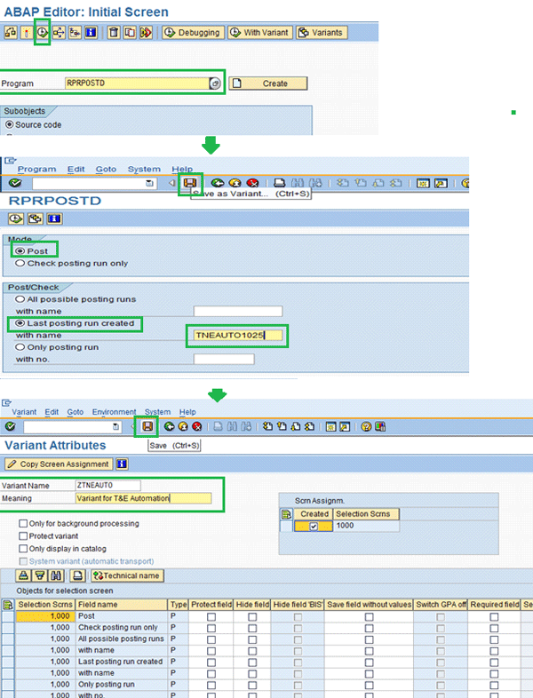Click the Create button

point(268,83)
